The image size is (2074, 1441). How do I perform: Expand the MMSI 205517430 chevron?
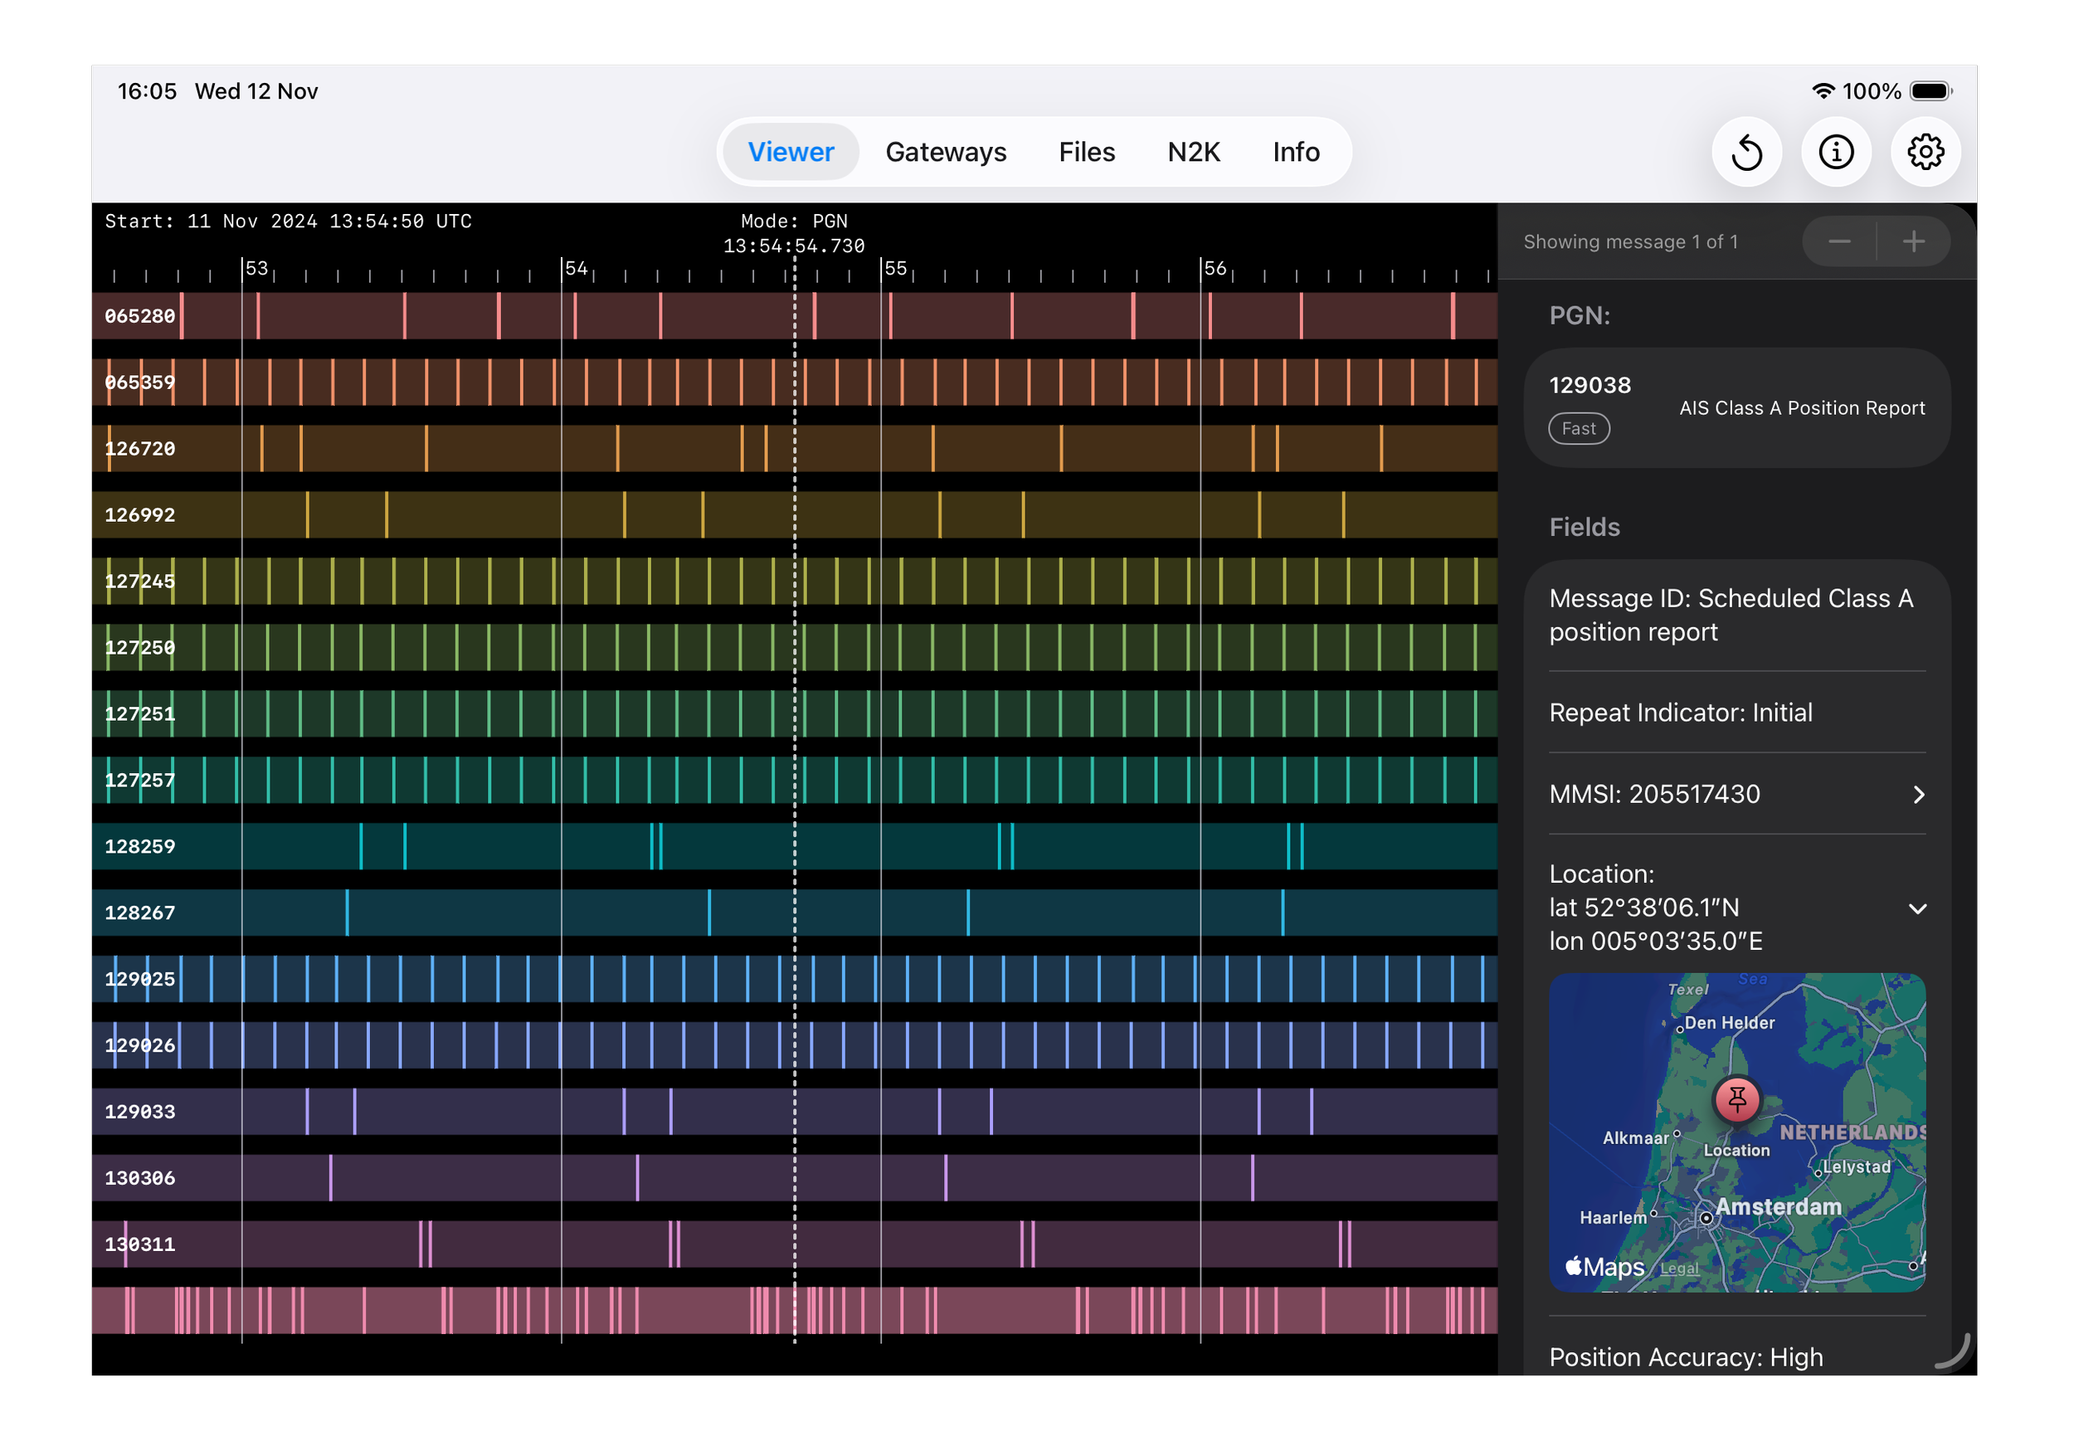1919,795
